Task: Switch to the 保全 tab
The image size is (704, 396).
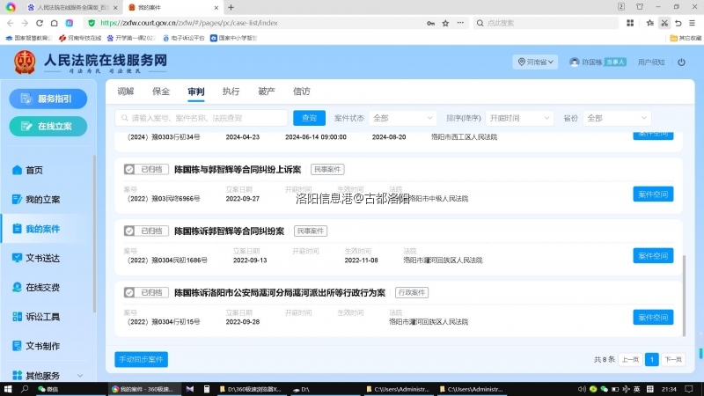Action: [161, 92]
